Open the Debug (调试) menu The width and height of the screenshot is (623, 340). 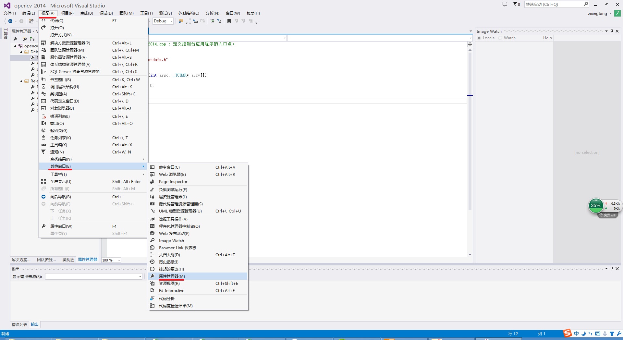tap(106, 13)
